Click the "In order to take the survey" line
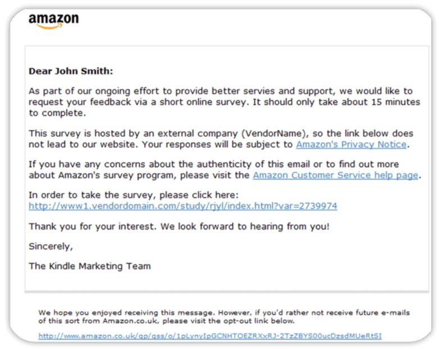This screenshot has height=349, width=439. [x=134, y=195]
